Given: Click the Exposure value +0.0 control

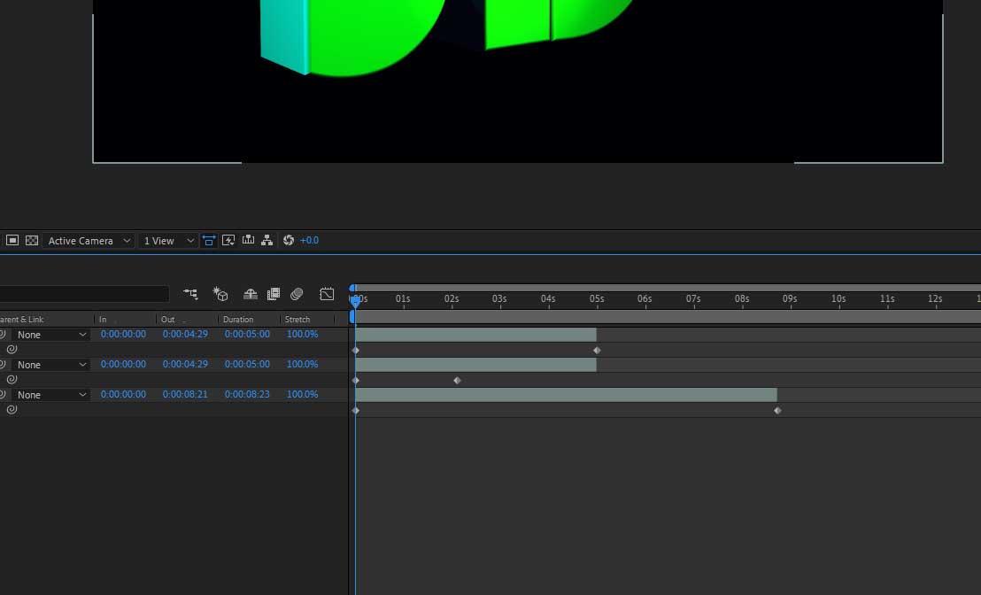Looking at the screenshot, I should point(310,240).
